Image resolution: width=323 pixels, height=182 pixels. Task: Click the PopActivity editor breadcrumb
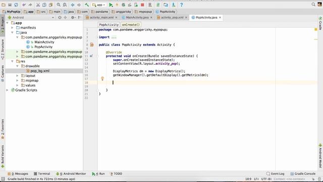[109, 25]
